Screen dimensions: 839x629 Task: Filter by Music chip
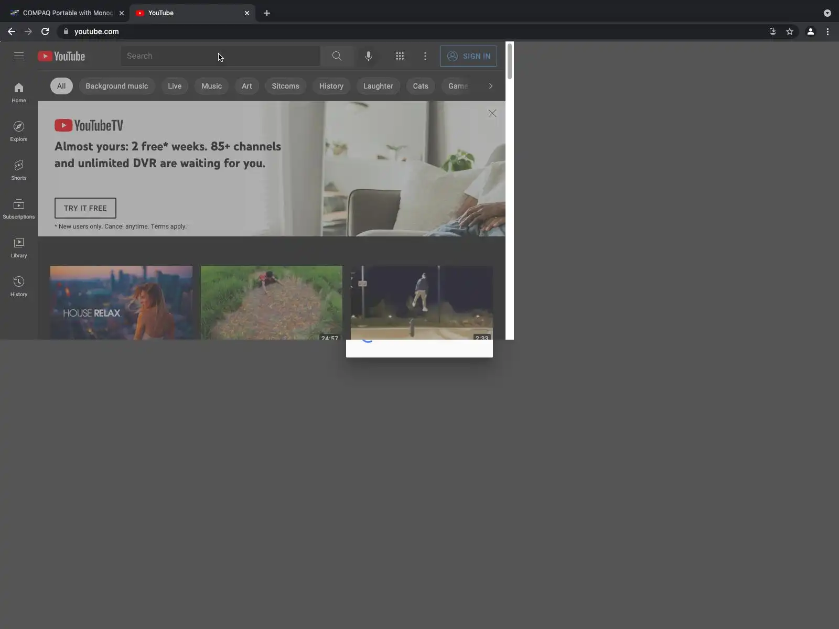pyautogui.click(x=212, y=86)
